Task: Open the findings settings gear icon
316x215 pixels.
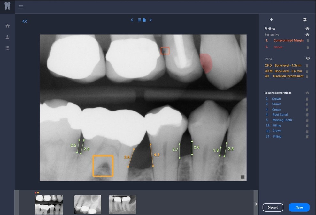Action: click(305, 19)
